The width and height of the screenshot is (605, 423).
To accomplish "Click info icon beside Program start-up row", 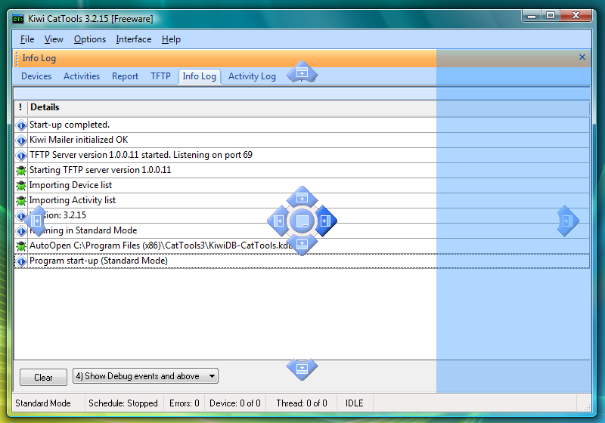I will pyautogui.click(x=21, y=261).
